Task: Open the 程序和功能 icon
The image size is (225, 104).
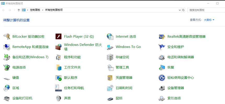Action: pos(59,57)
